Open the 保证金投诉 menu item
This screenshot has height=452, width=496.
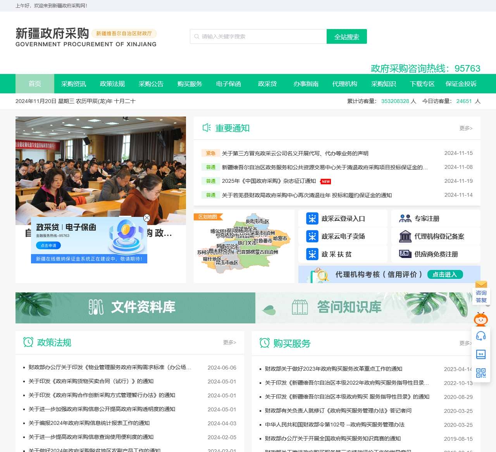461,84
